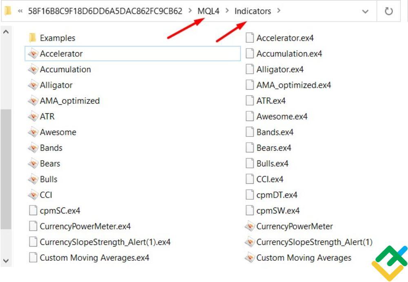Expand the chevron after Indicators in path
The width and height of the screenshot is (408, 282).
279,11
